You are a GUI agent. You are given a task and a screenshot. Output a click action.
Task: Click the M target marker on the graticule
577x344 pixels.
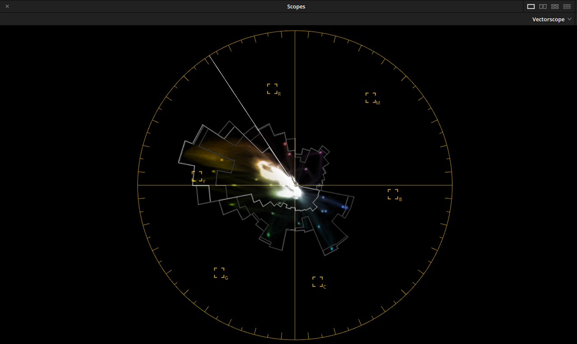tap(371, 98)
